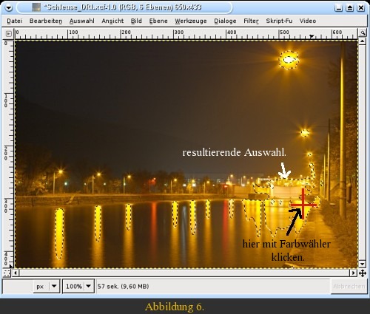Click the navigation cross icon
The width and height of the screenshot is (370, 314).
(x=363, y=273)
